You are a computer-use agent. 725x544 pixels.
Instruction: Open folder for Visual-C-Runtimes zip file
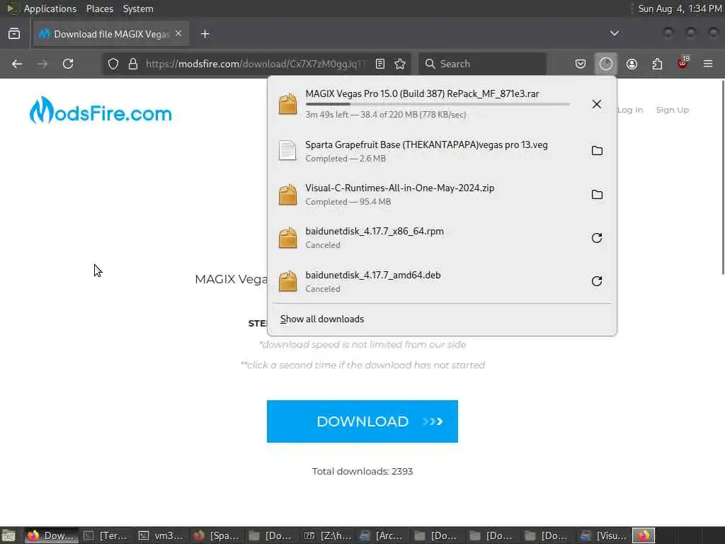[x=597, y=195]
